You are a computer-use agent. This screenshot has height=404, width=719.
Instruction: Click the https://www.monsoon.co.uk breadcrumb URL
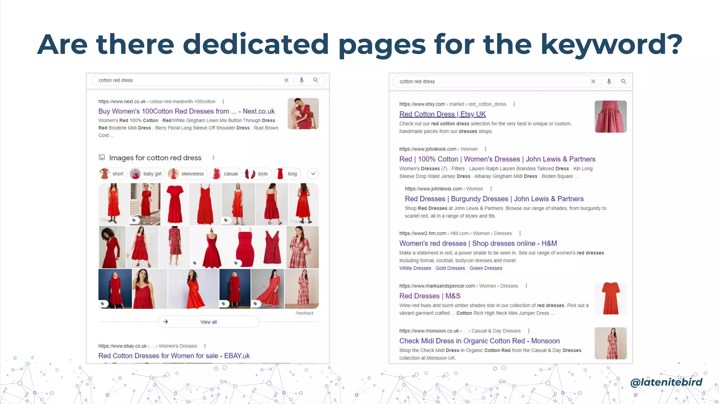tap(429, 331)
